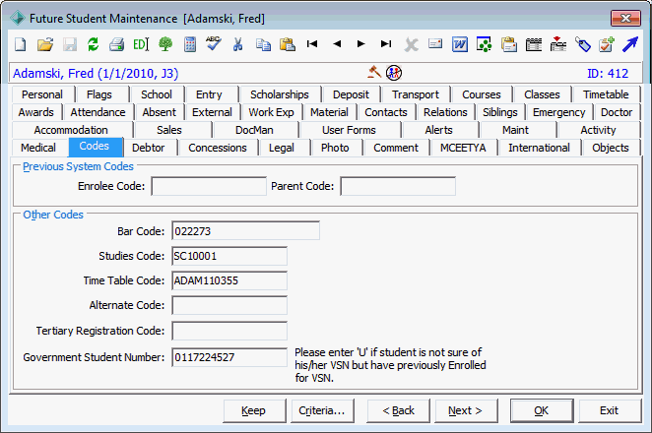Open the Word document icon
This screenshot has width=652, height=433.
click(460, 44)
